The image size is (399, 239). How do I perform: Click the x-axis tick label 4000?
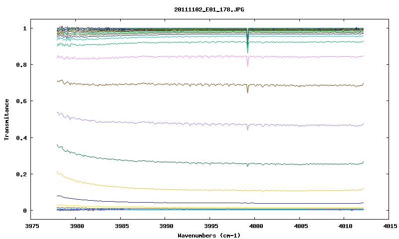pos(256,226)
